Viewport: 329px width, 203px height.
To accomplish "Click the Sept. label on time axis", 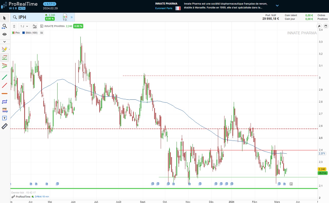I will (x=143, y=201).
